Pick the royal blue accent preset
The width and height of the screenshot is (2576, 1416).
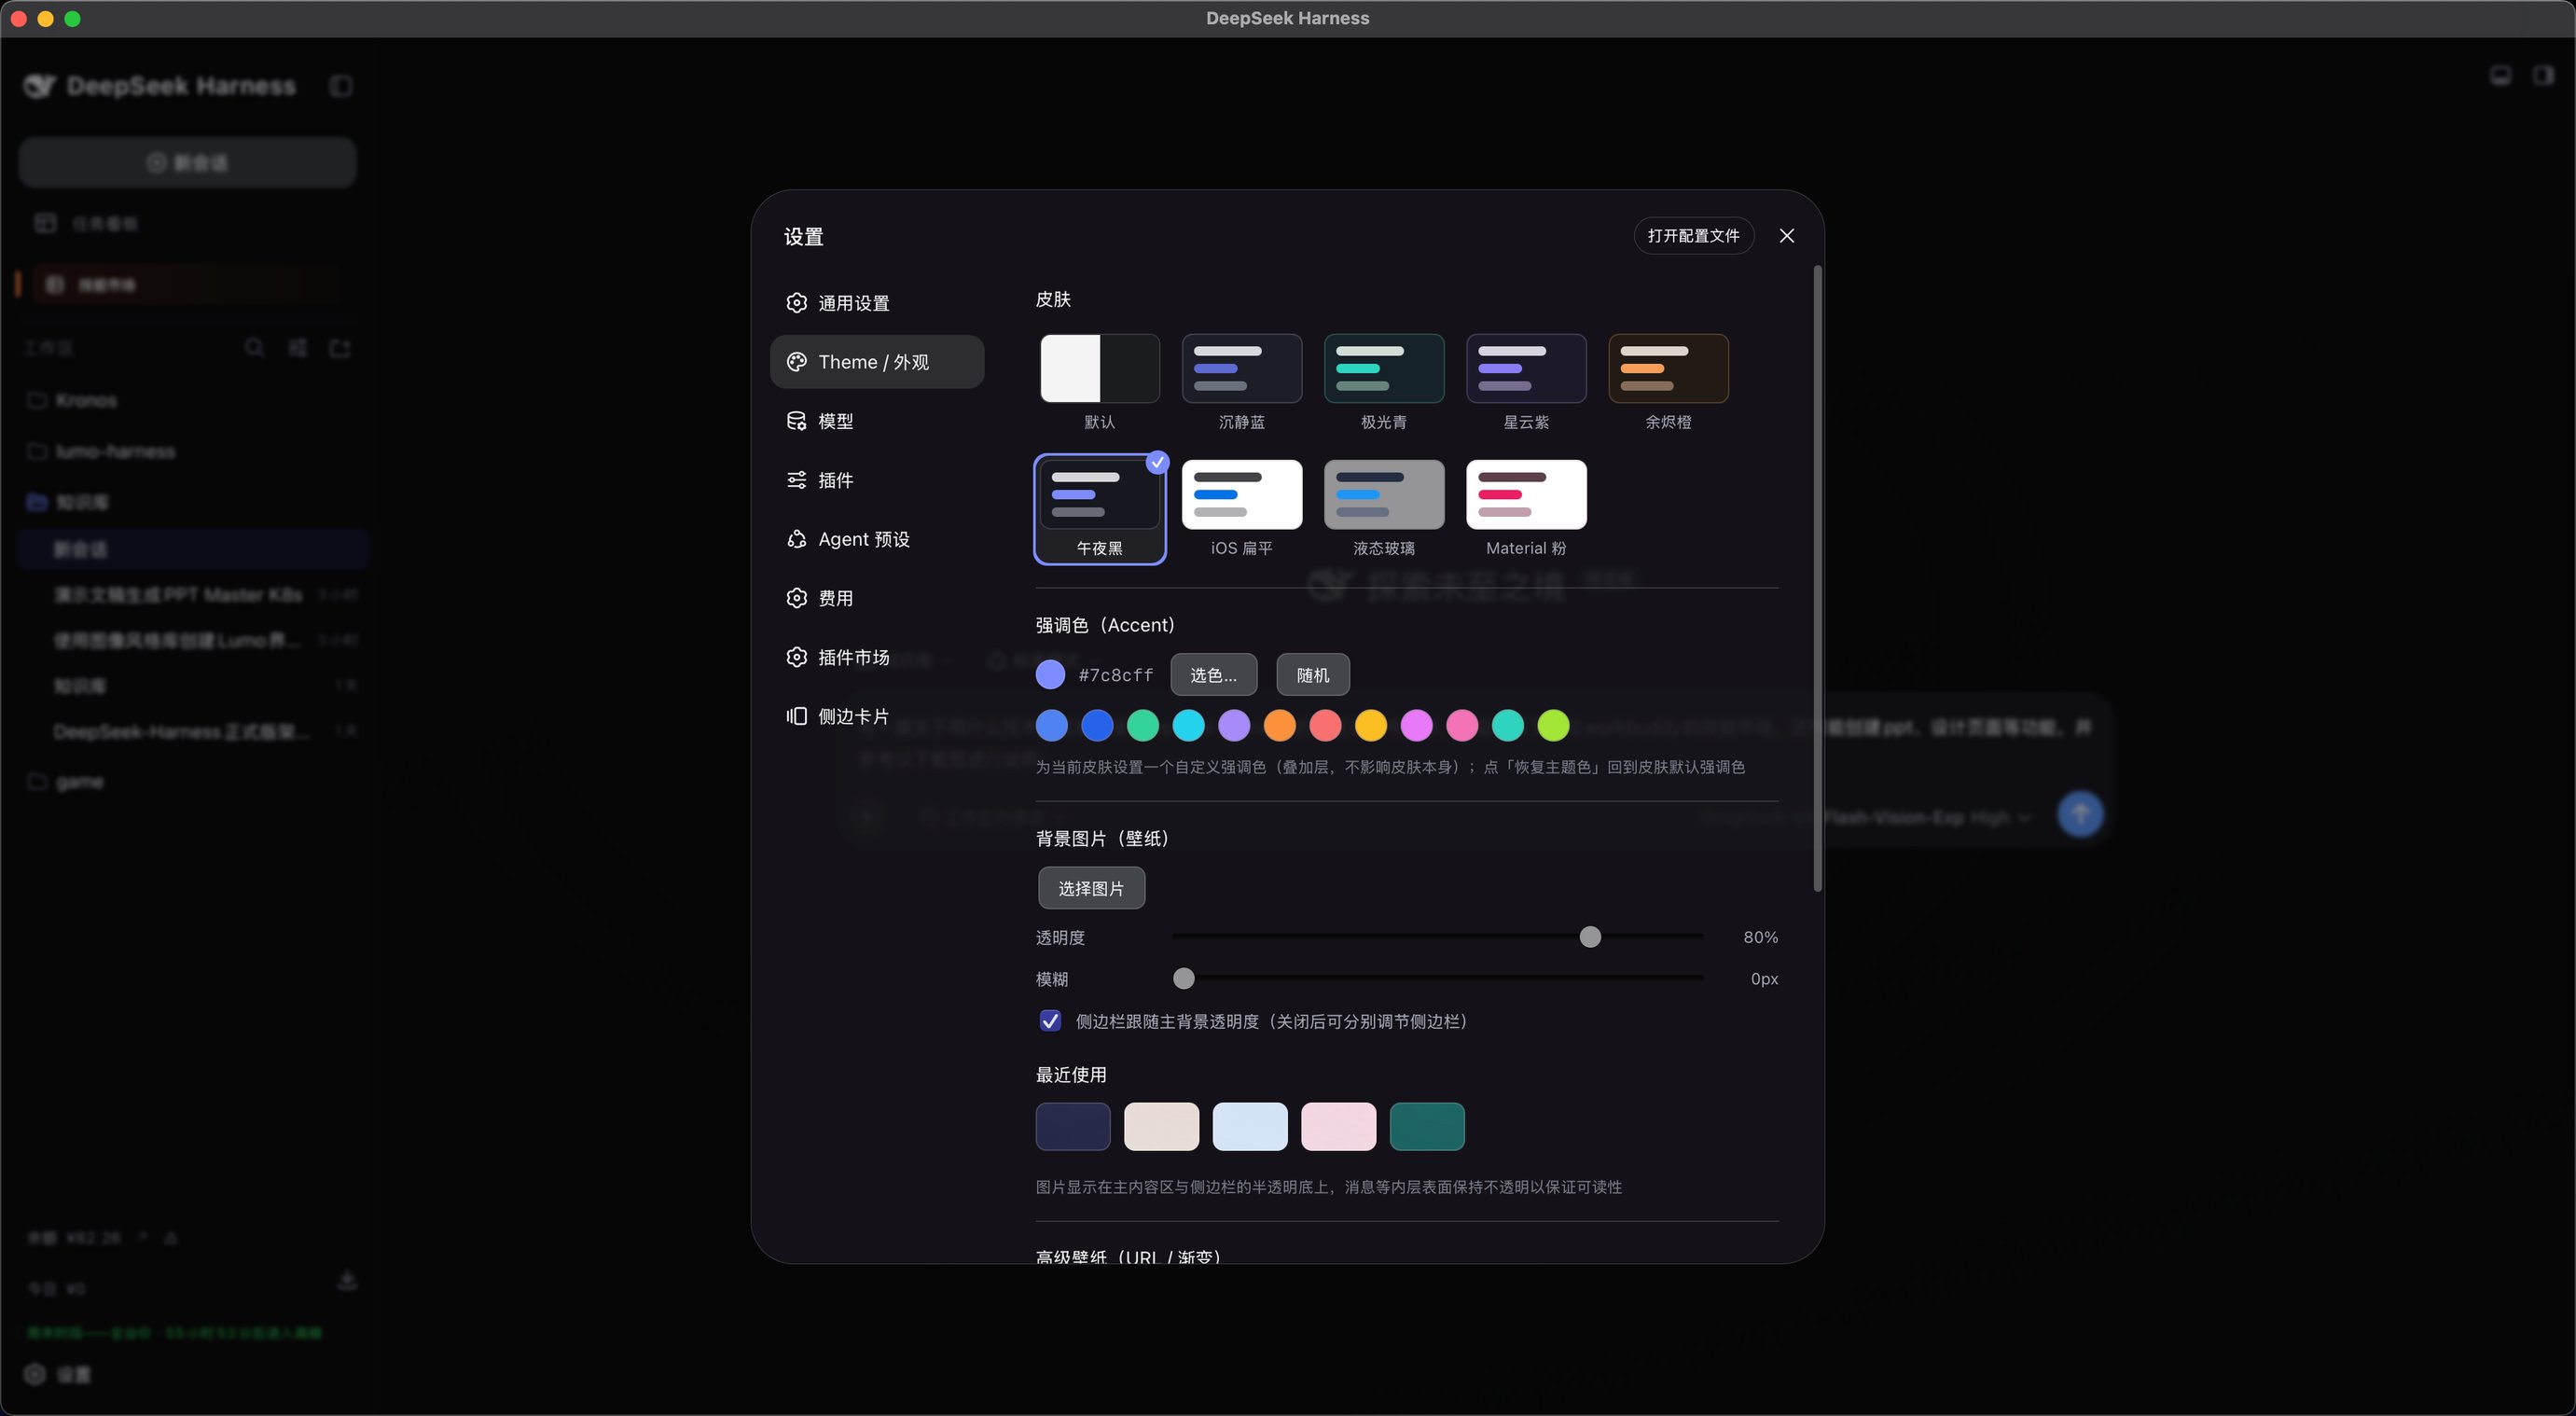pyautogui.click(x=1097, y=726)
